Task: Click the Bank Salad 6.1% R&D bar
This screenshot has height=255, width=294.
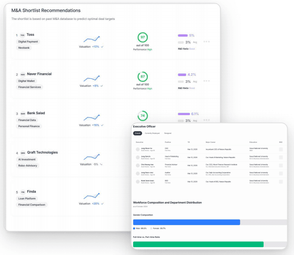Action: pos(184,114)
